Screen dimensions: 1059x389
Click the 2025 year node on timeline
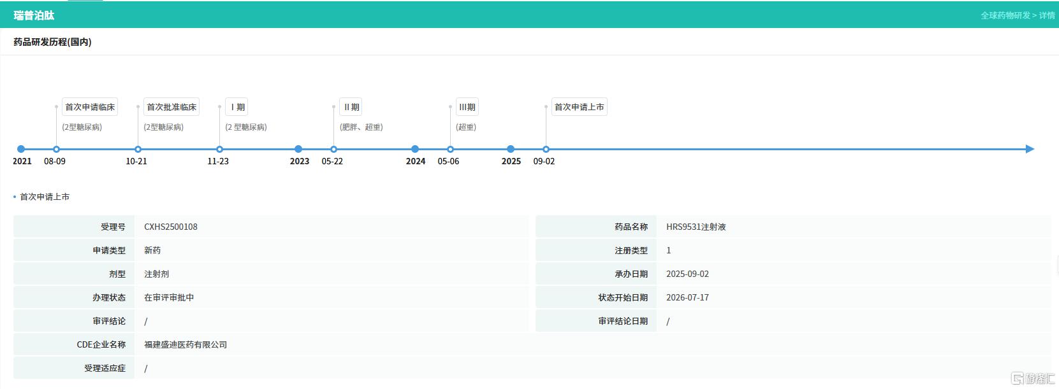coord(511,149)
